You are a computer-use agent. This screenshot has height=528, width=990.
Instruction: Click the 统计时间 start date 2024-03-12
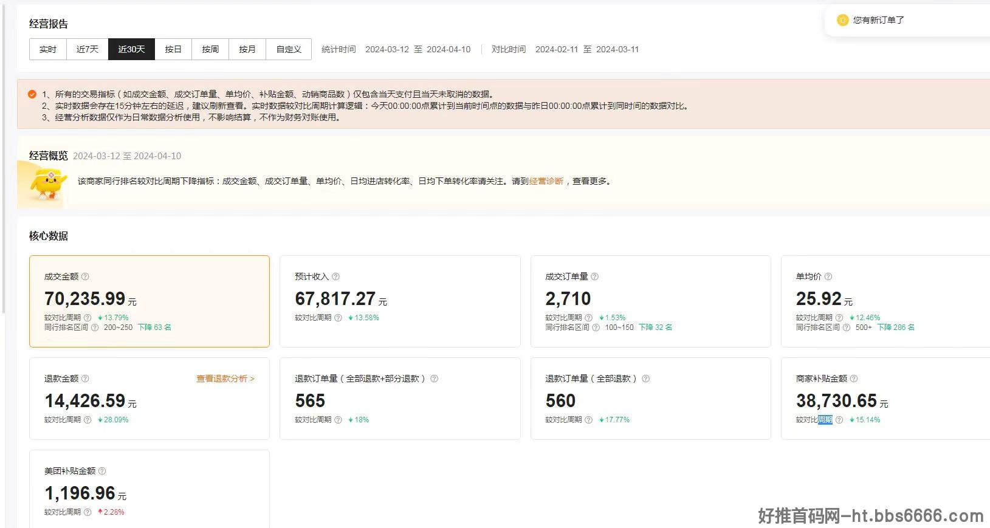[387, 49]
